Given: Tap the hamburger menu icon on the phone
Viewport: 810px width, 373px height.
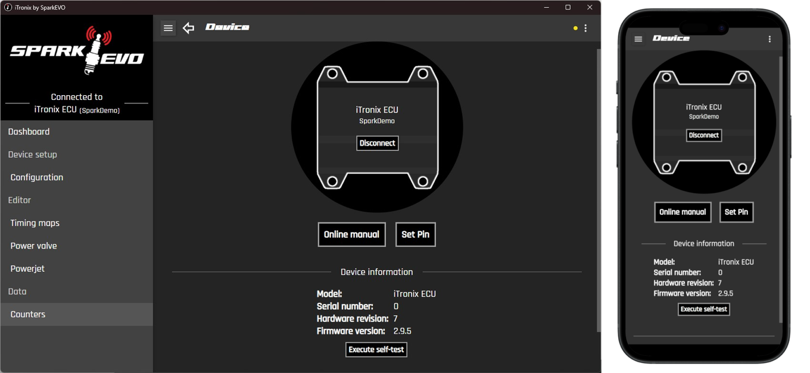Looking at the screenshot, I should 638,39.
